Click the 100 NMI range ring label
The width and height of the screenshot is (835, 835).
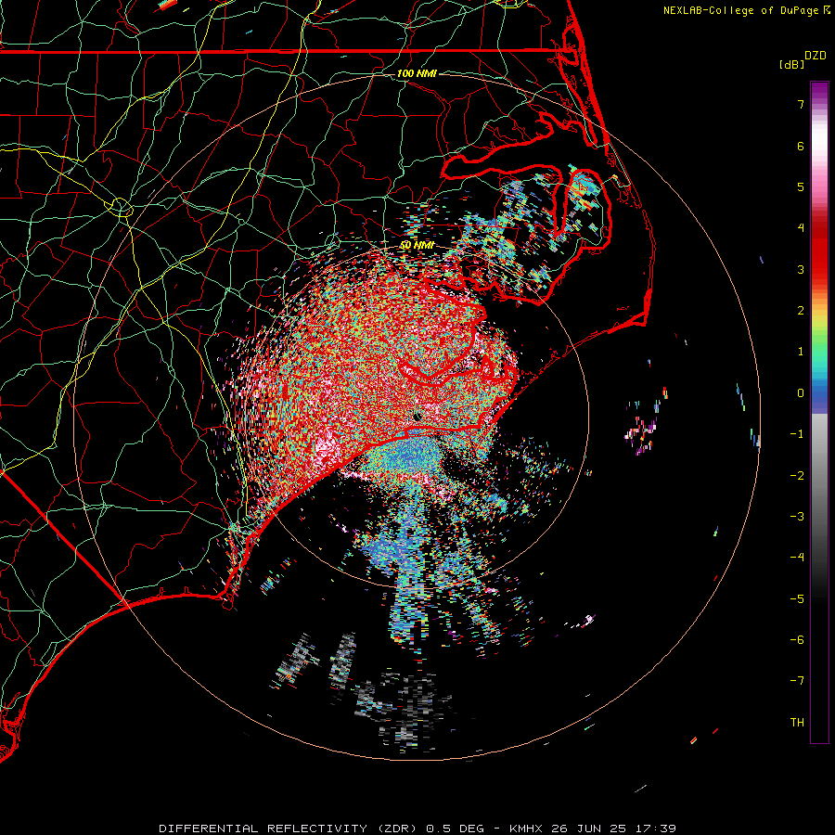point(417,73)
